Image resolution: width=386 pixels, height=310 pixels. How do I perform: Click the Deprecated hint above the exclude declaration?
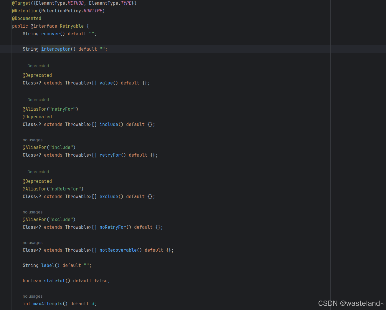pos(38,172)
